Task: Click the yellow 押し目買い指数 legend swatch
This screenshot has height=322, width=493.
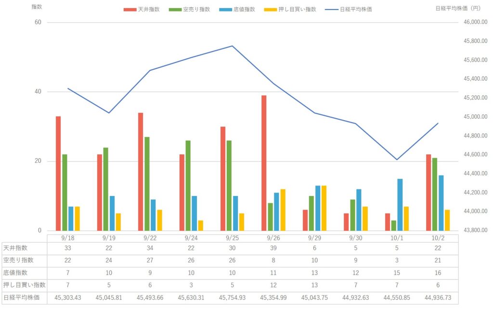Action: [270, 9]
